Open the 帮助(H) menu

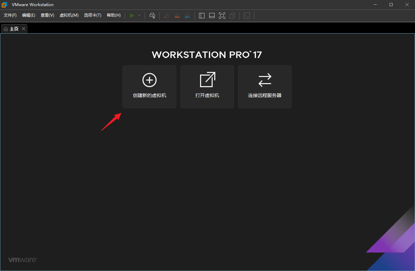point(114,15)
